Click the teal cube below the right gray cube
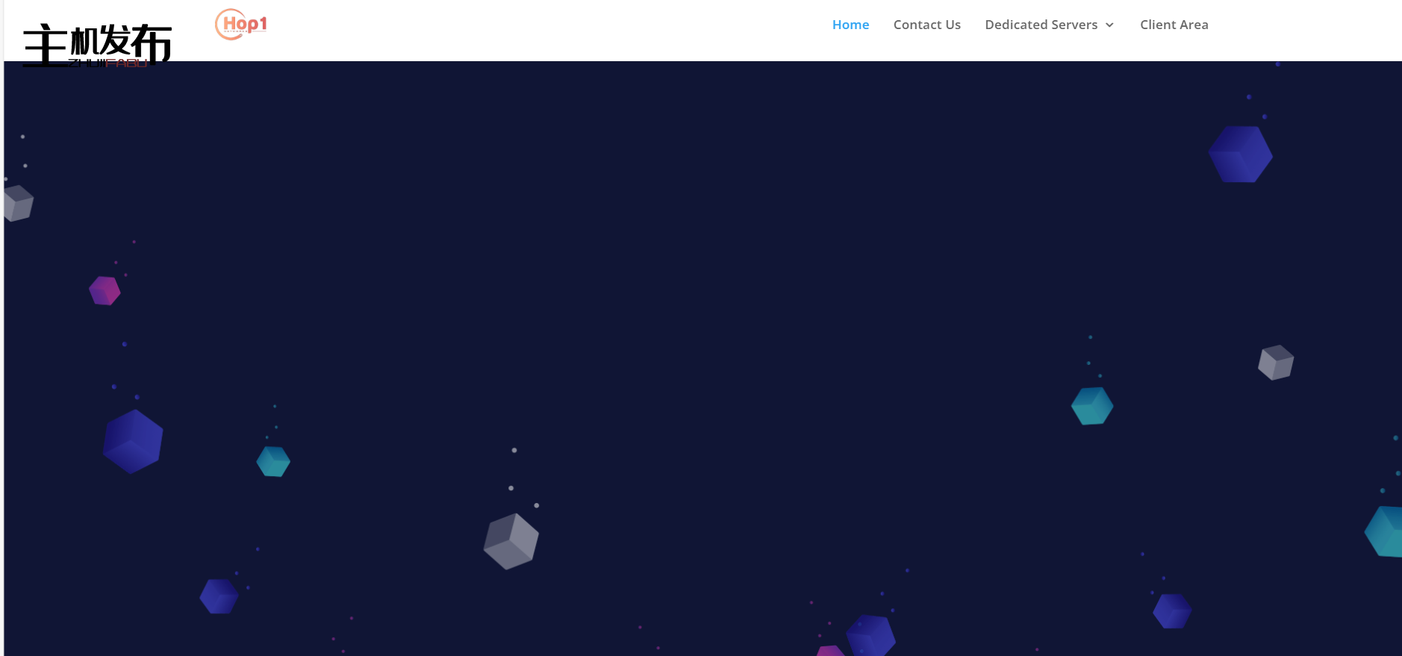The image size is (1402, 656). pyautogui.click(x=1092, y=406)
